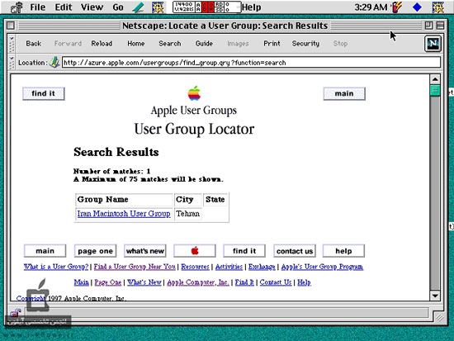The height and width of the screenshot is (341, 454).
Task: Open the Go menu
Action: (118, 7)
